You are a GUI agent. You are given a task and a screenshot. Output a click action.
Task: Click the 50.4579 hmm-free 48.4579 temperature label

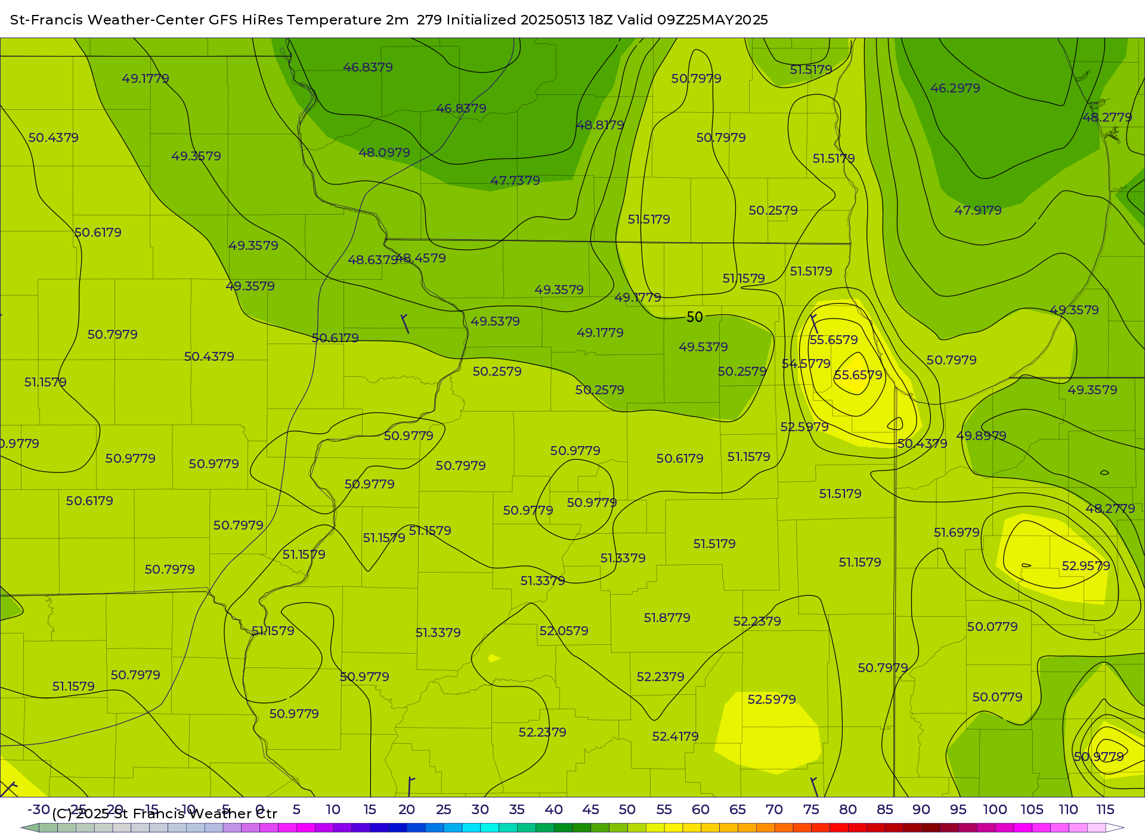click(422, 258)
